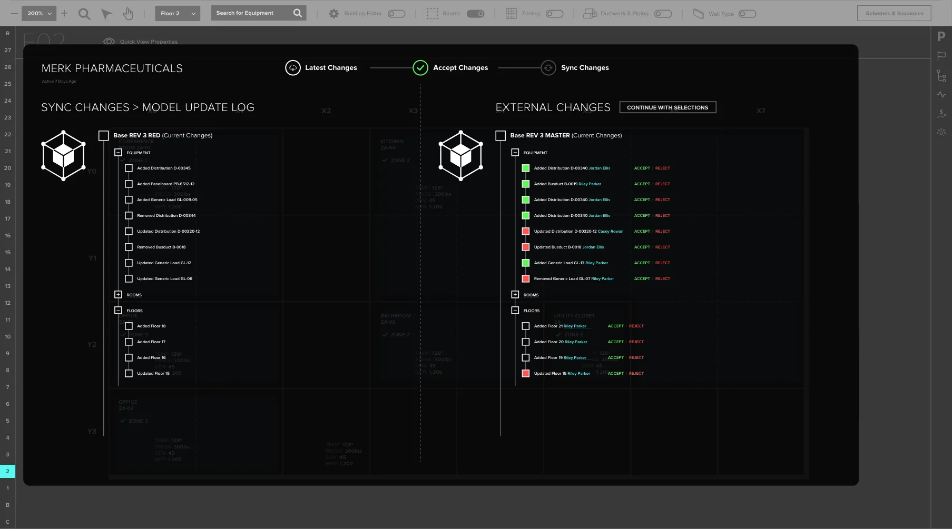Check the Added Panelboard PB-6512-12 checkbox

[129, 184]
